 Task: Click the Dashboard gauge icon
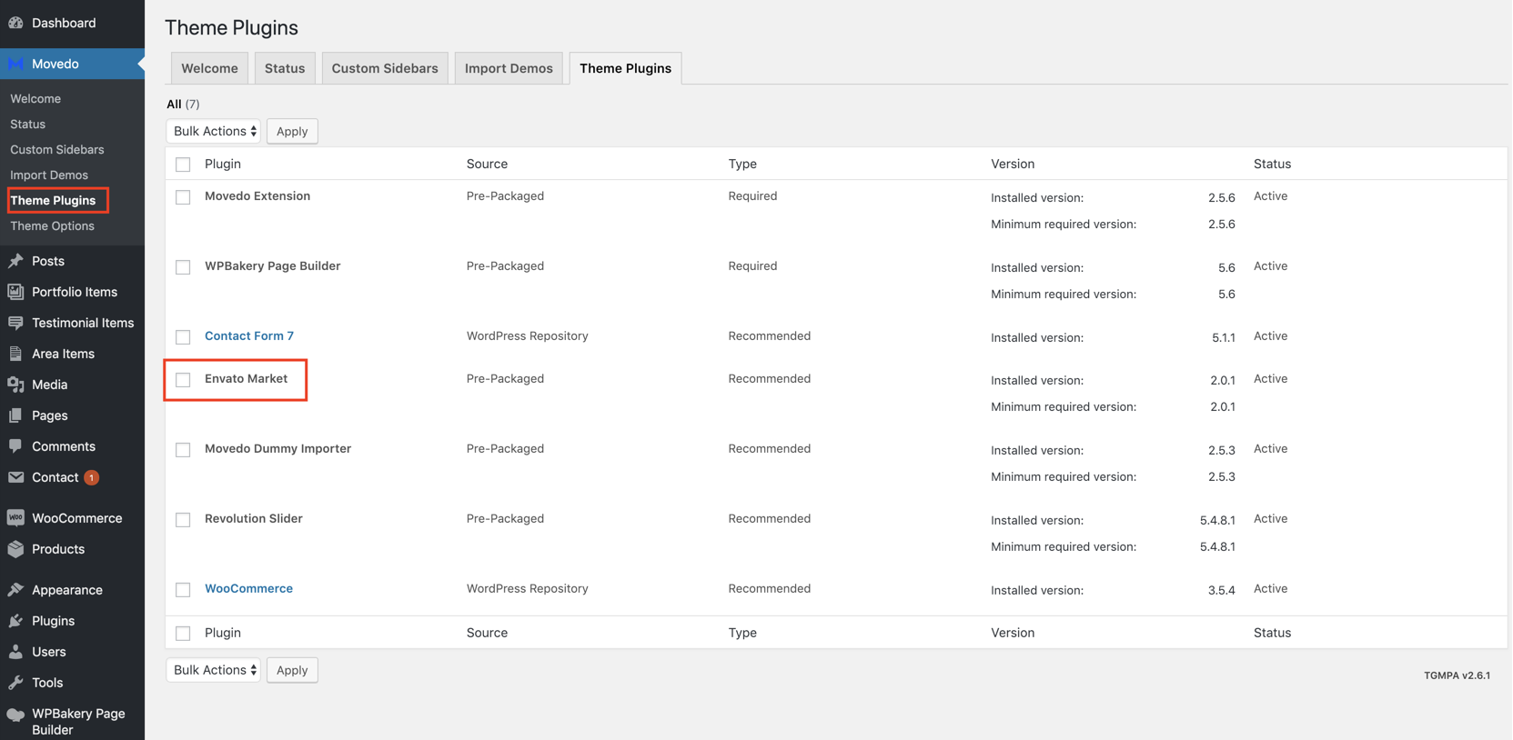[x=15, y=23]
